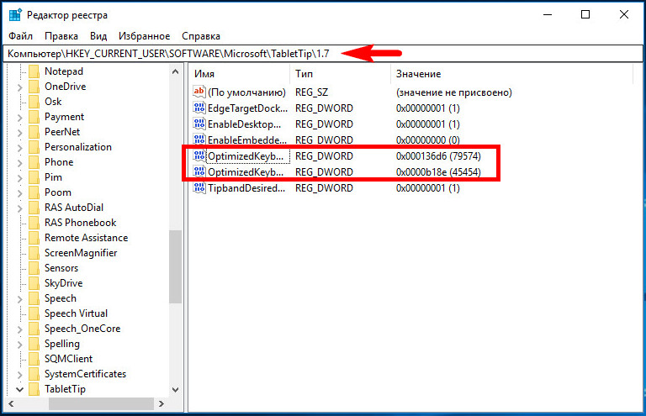Open the Вид menu
Viewport: 646px width, 416px height.
[x=98, y=36]
